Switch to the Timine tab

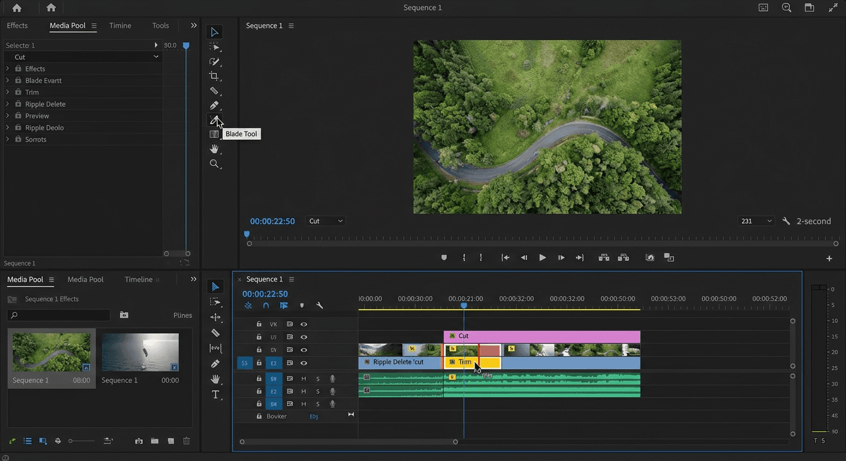pyautogui.click(x=120, y=25)
